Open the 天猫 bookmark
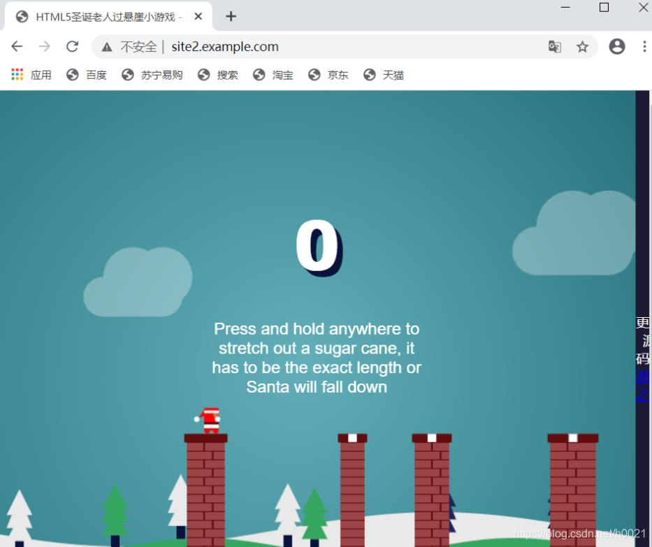The height and width of the screenshot is (547, 652). click(x=384, y=75)
